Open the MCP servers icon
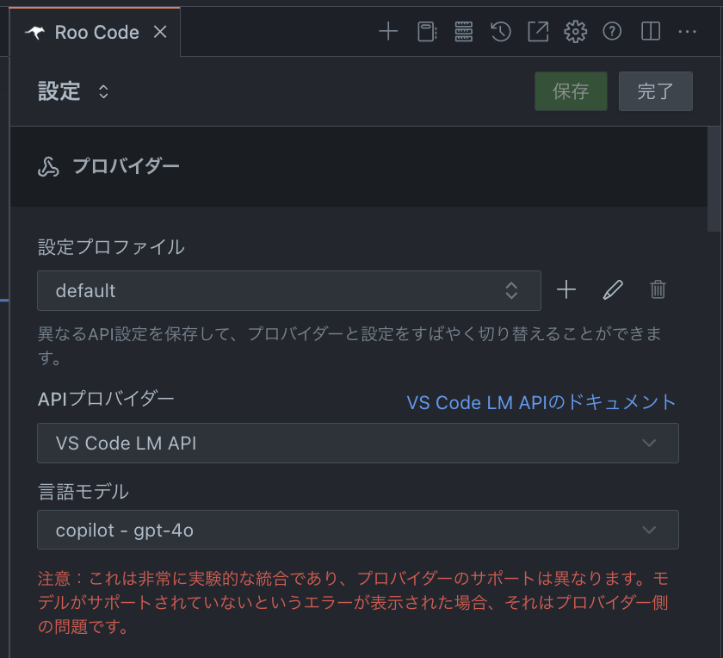 pos(463,31)
